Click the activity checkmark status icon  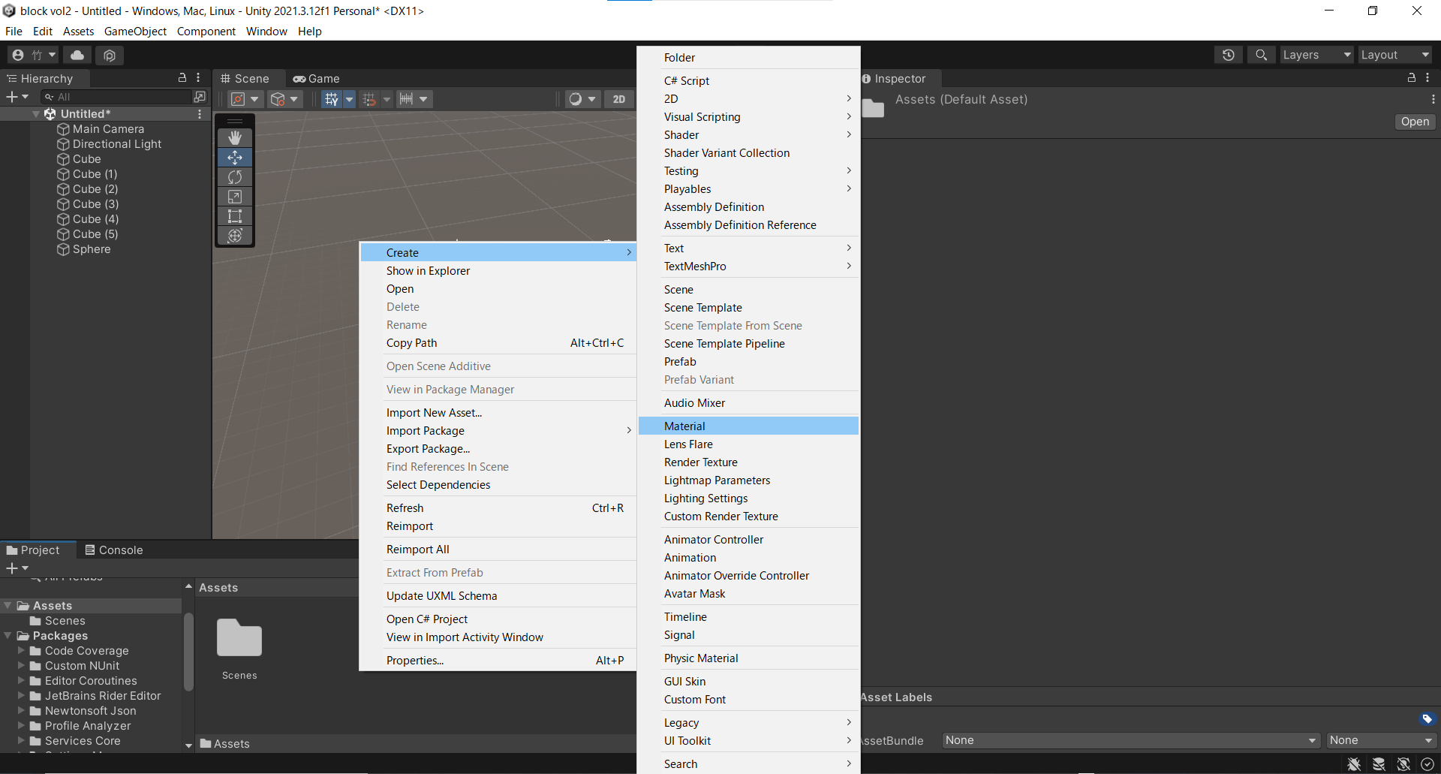click(x=1427, y=764)
